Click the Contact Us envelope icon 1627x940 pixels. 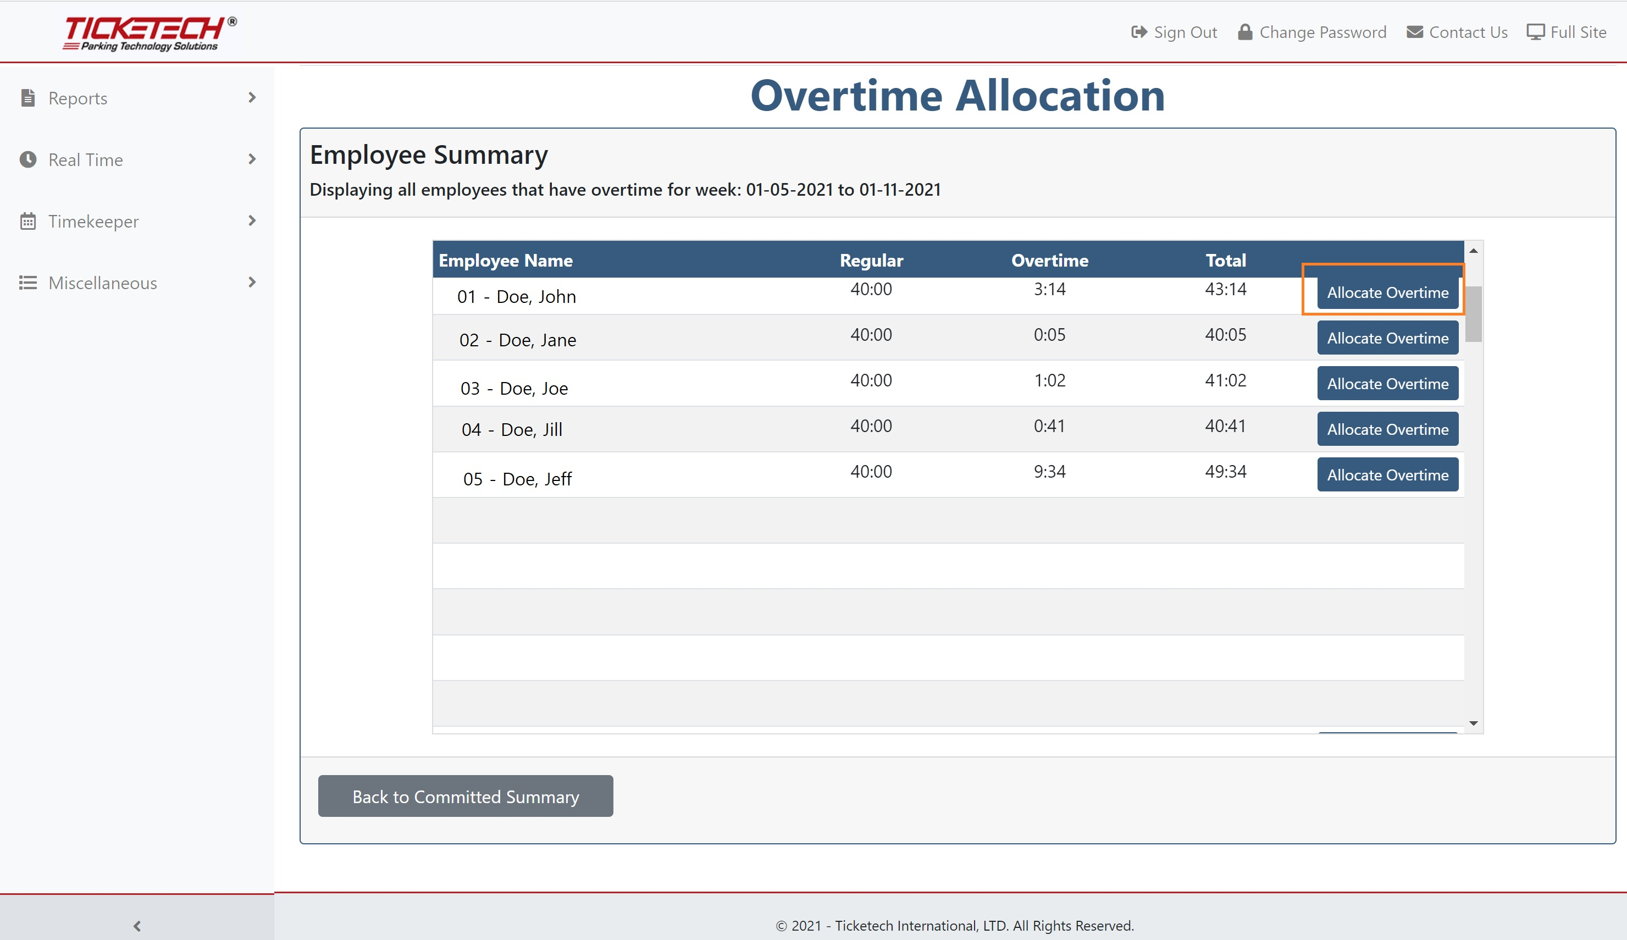click(1415, 32)
